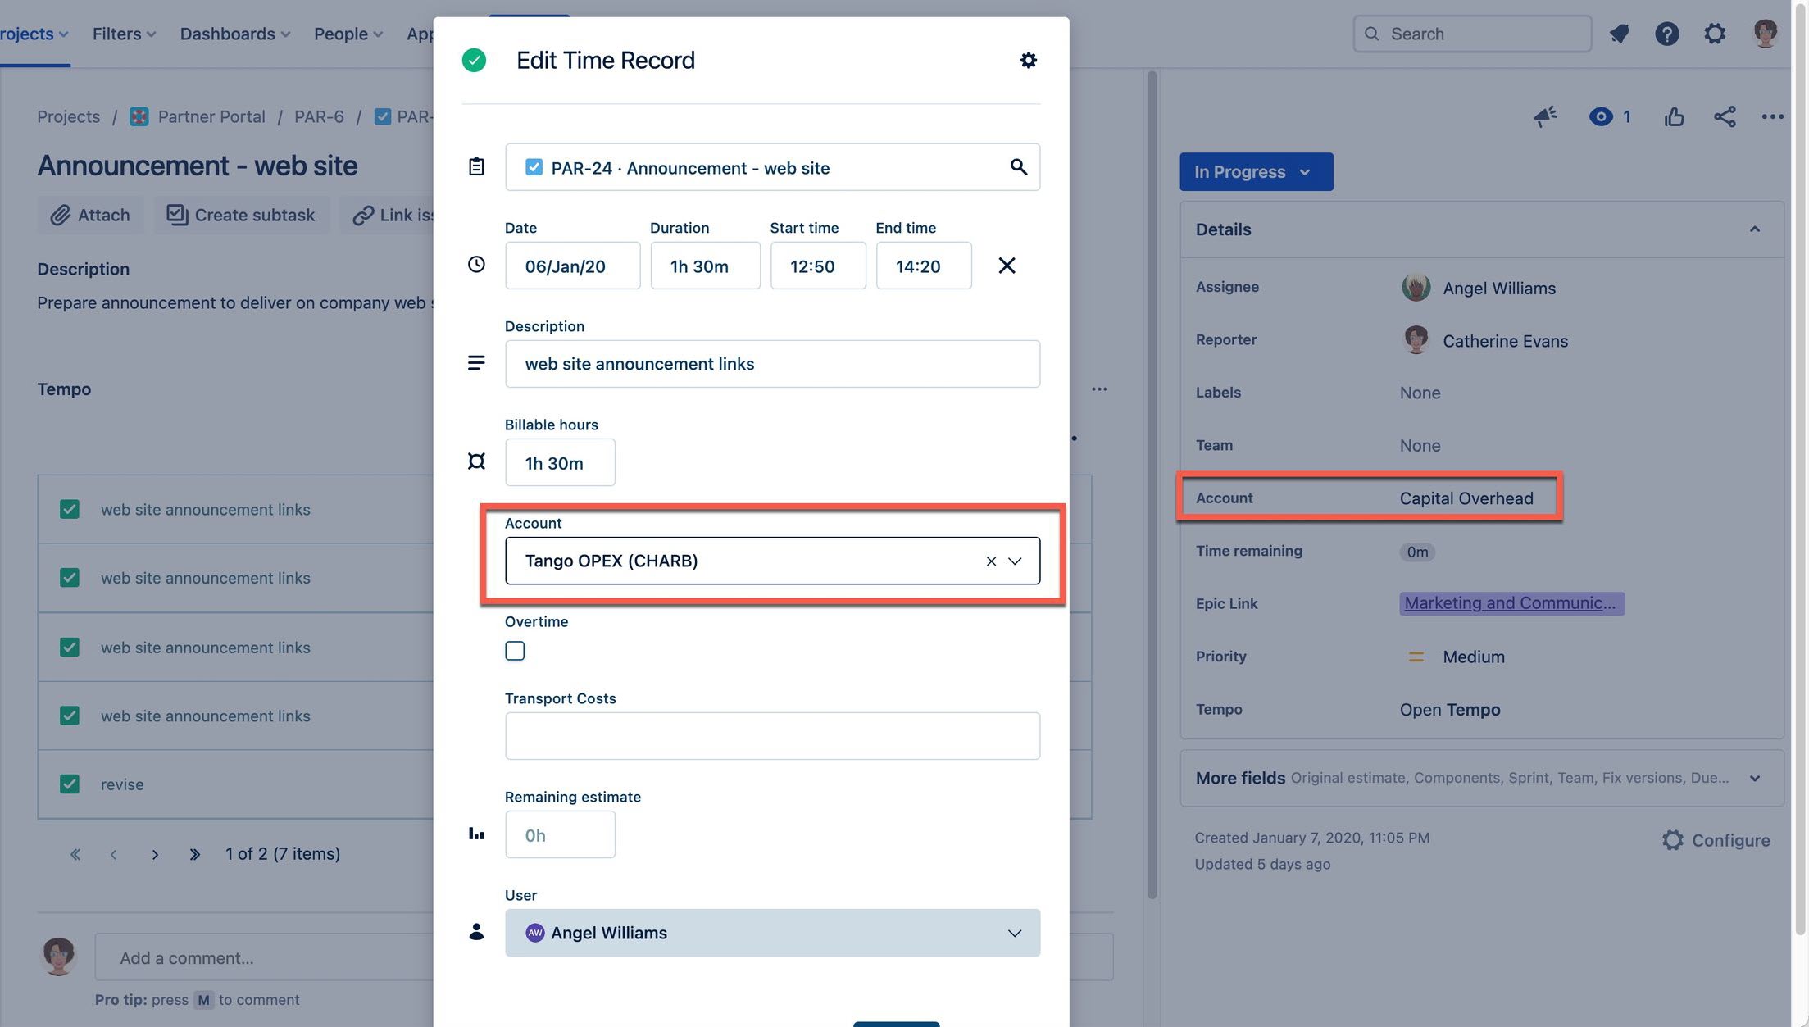Expand the Account dropdown arrow

(x=1015, y=561)
